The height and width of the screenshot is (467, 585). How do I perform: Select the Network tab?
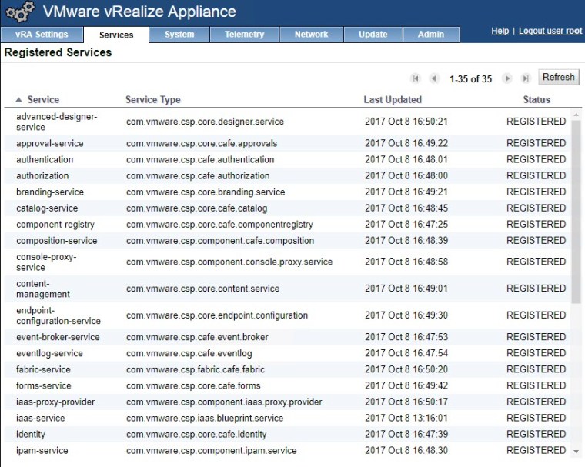coord(311,35)
